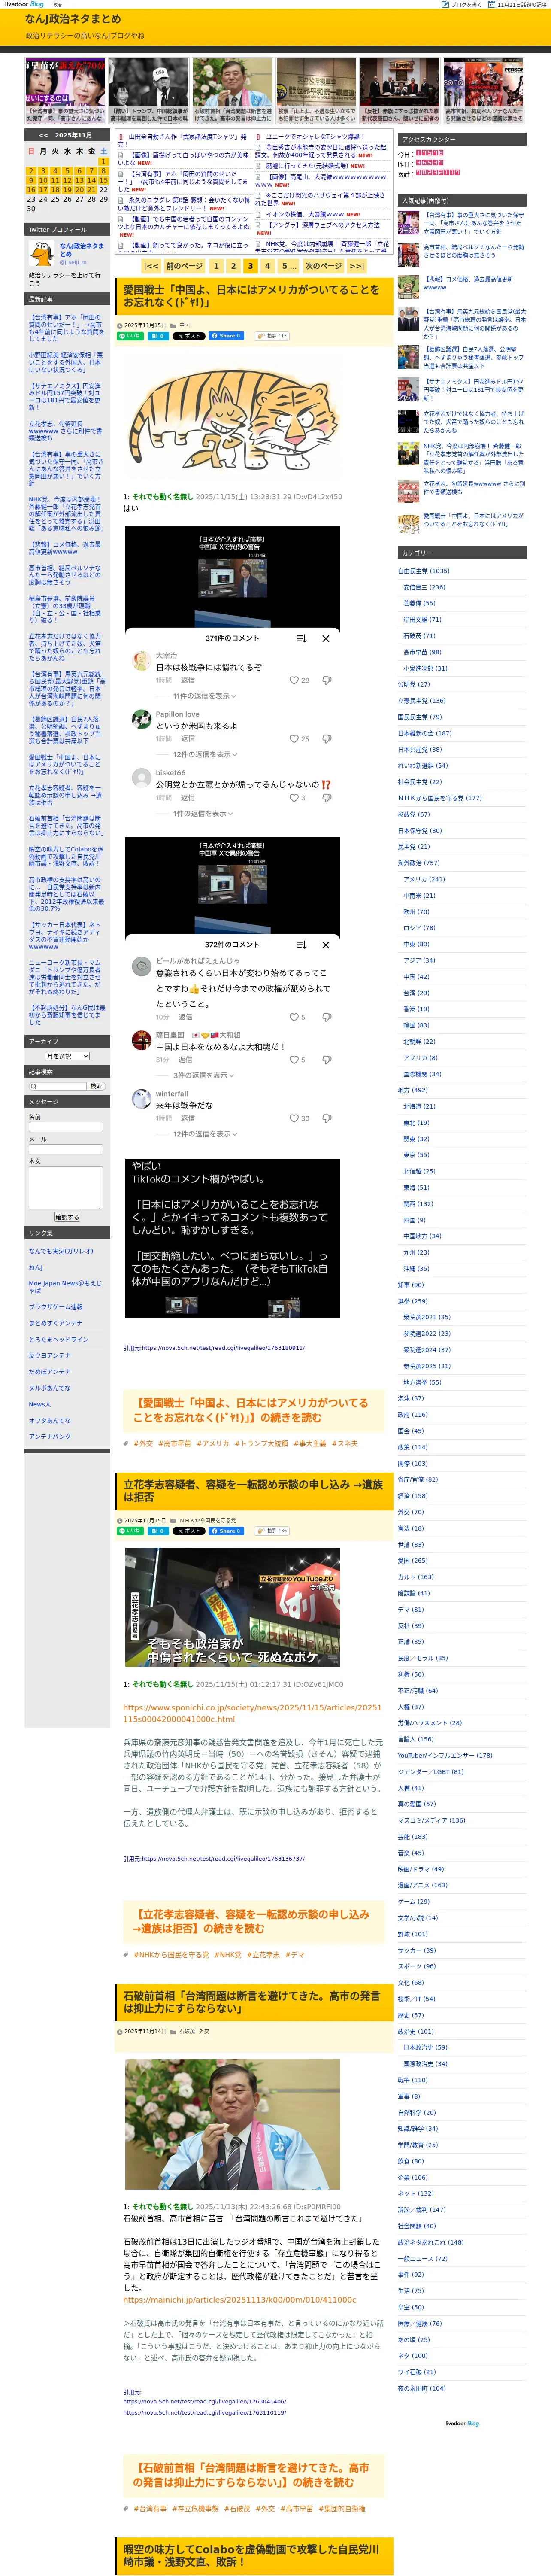Open the 石破前首相 post's 続きを読む link

pyautogui.click(x=251, y=2475)
